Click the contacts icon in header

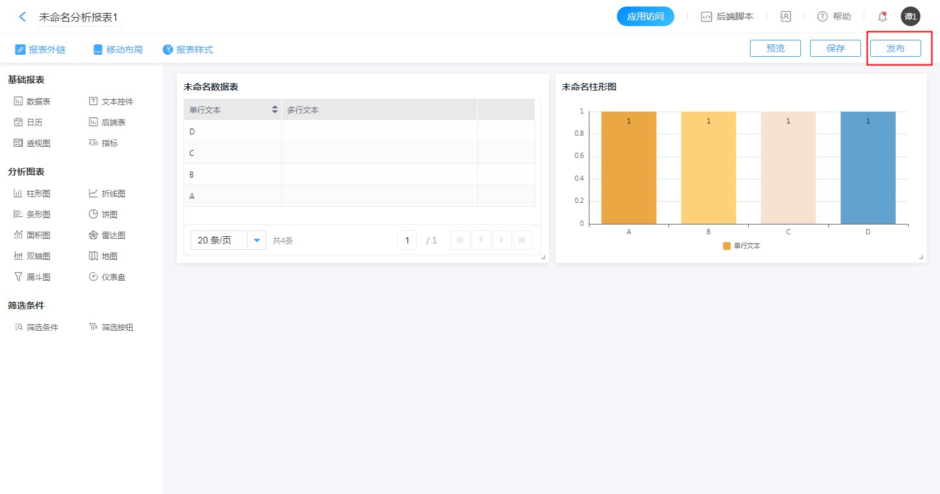[x=785, y=17]
